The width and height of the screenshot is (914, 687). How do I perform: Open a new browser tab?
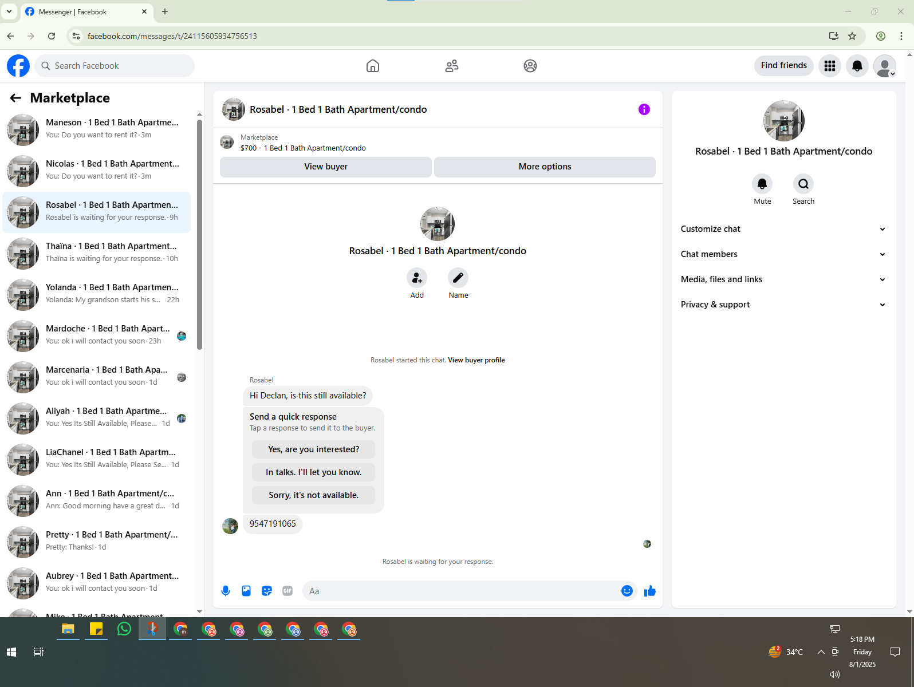click(x=165, y=11)
